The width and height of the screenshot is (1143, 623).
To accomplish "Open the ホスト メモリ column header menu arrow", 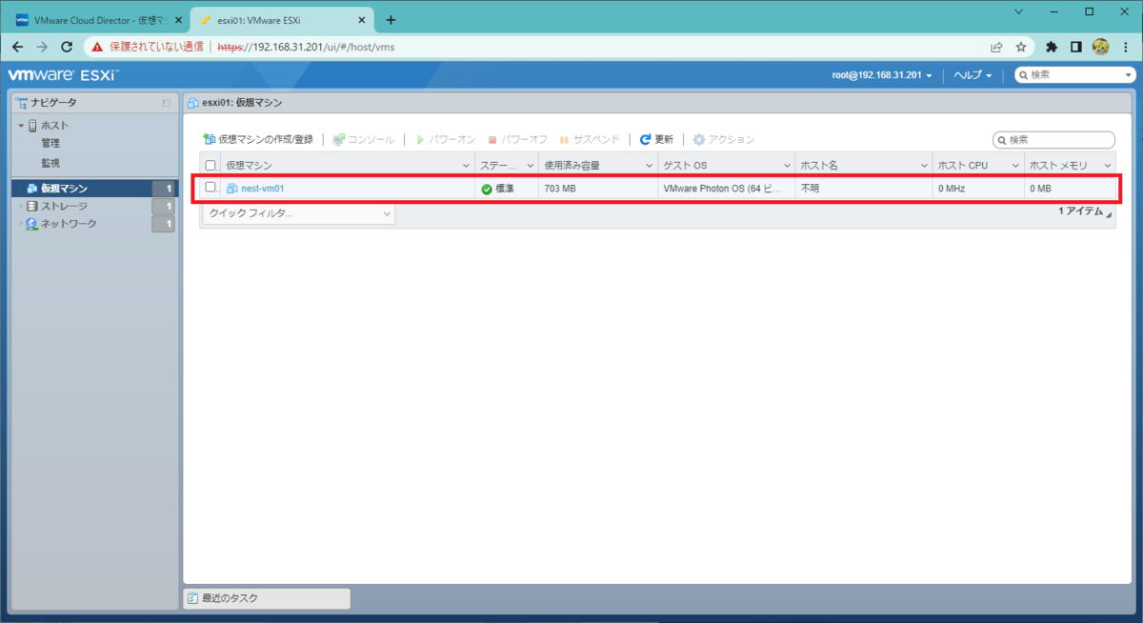I will tap(1108, 166).
